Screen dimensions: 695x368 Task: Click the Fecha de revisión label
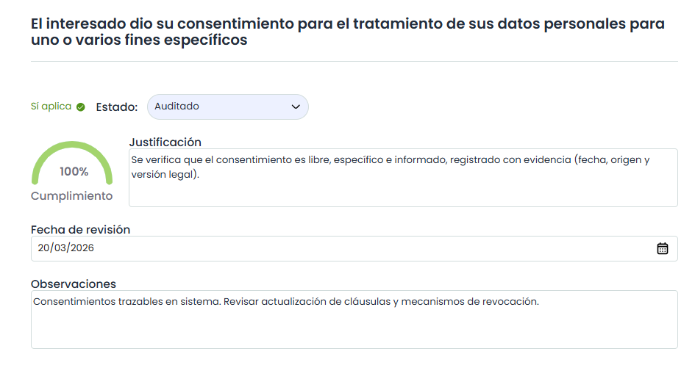tap(80, 229)
